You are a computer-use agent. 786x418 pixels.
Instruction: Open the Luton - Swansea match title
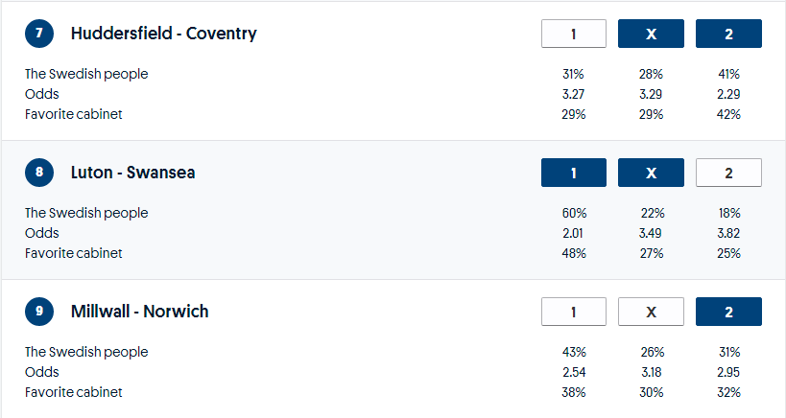pos(133,174)
